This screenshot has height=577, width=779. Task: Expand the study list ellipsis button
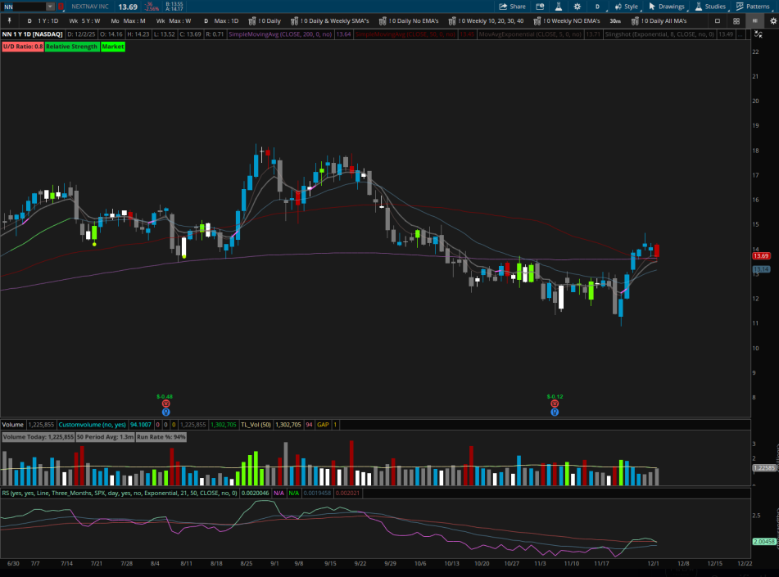tap(741, 34)
